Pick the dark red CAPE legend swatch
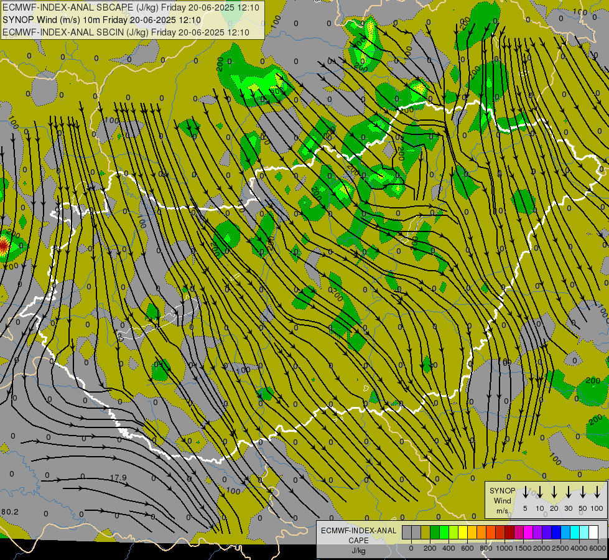The image size is (609, 560). click(x=509, y=532)
